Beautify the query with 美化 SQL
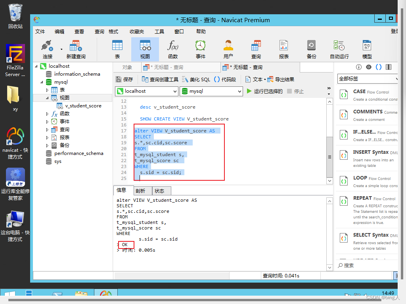The width and height of the screenshot is (406, 304). tap(196, 79)
